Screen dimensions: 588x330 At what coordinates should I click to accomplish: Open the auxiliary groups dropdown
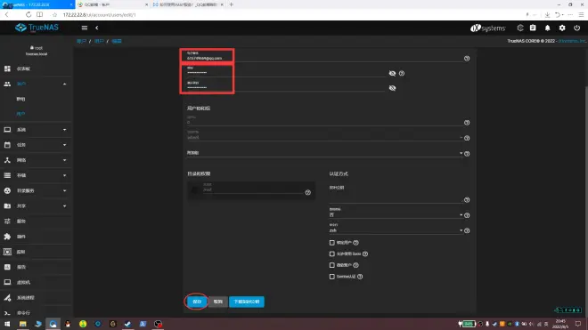coord(325,153)
